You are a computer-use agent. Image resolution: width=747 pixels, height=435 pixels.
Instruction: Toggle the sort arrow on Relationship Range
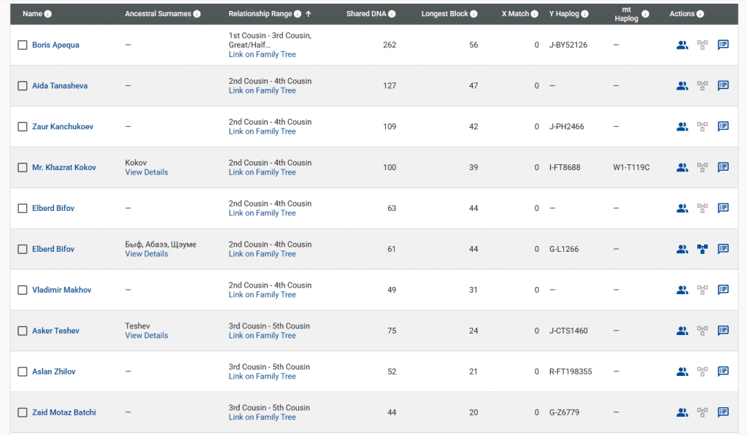click(308, 14)
